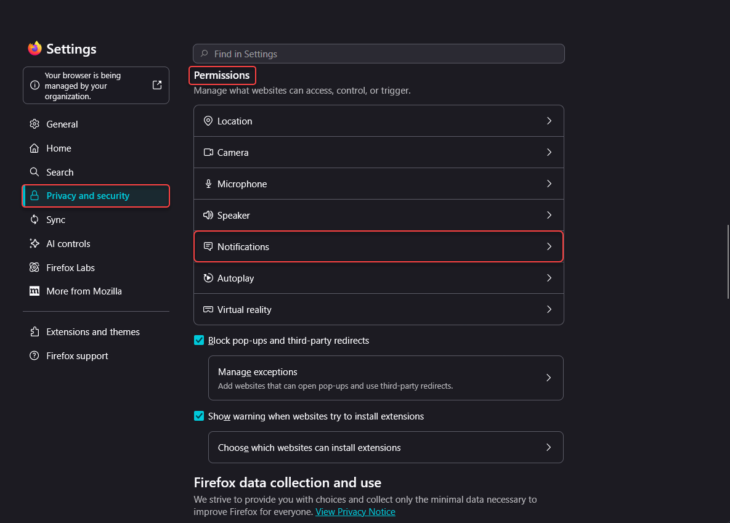Click the Search magnifier icon in sidebar

pos(34,172)
